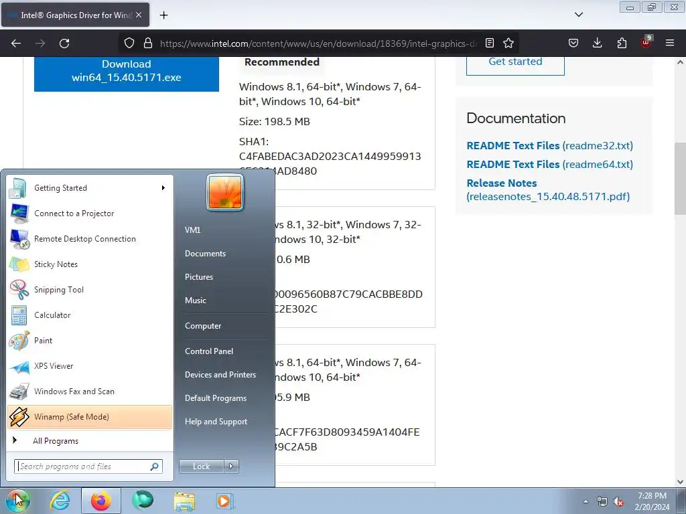Close the Intel Graphics Driver tab
Screen dimensions: 686x514
[139, 15]
